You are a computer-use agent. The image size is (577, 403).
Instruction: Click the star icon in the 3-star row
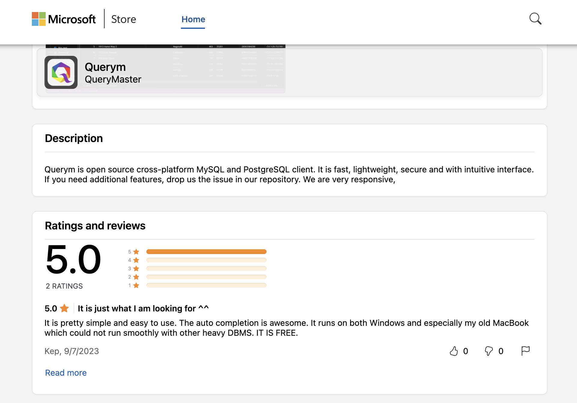pos(136,268)
